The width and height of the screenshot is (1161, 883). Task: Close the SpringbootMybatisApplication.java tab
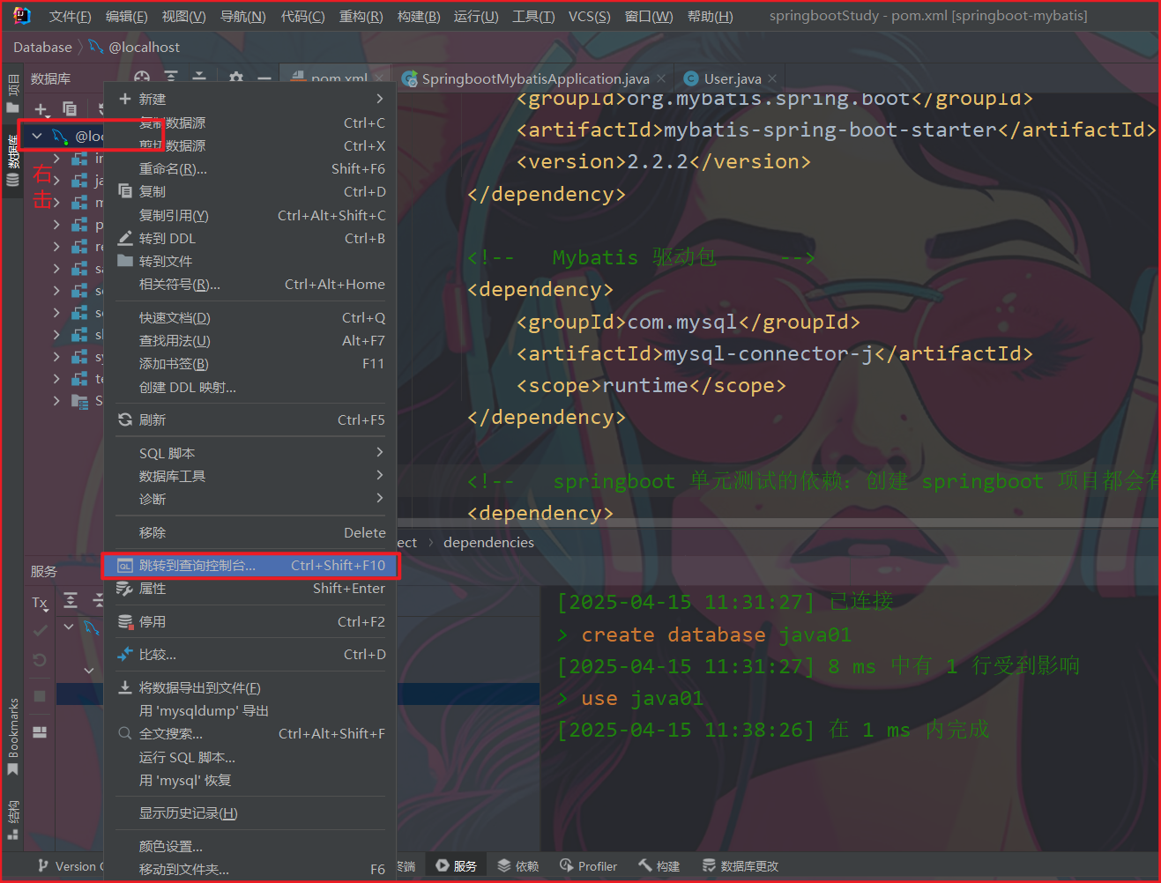pos(661,78)
